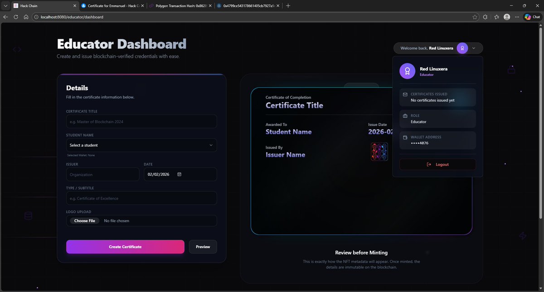Screen dimensions: 544x292
Task: Click the Preview button
Action: (203, 247)
